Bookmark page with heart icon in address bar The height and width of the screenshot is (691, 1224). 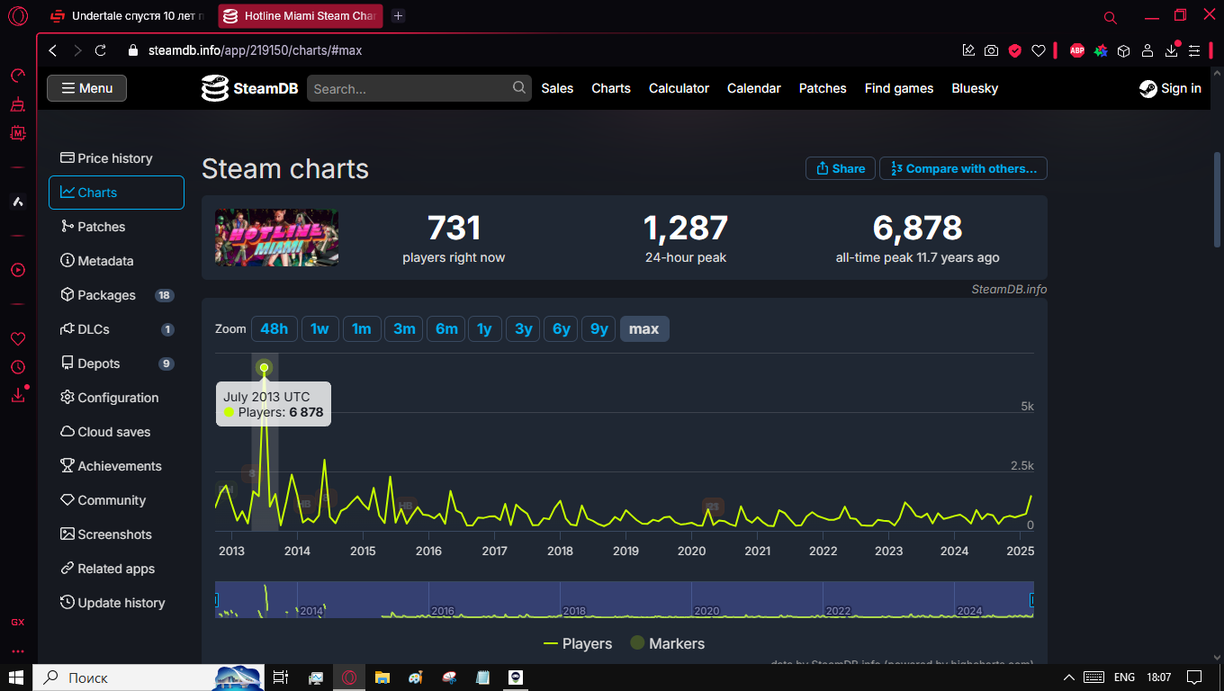(x=1038, y=50)
